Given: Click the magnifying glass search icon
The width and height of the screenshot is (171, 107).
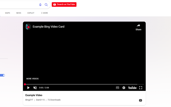Looking at the screenshot, I should pos(46,5).
